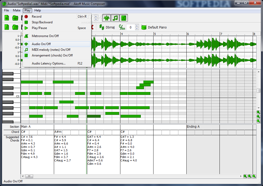Image resolution: width=263 pixels, height=186 pixels.
Task: Click the piano roll vertical scroll thumb
Action: pyautogui.click(x=259, y=91)
